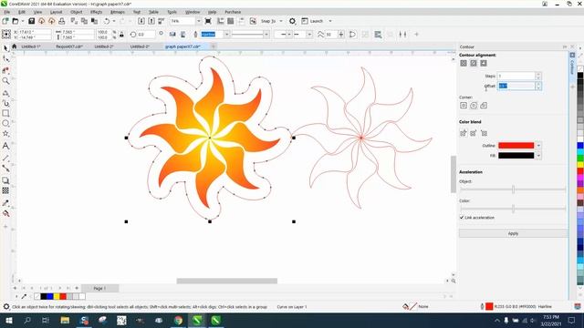Click the Launch button
The height and width of the screenshot is (328, 584).
pos(312,21)
